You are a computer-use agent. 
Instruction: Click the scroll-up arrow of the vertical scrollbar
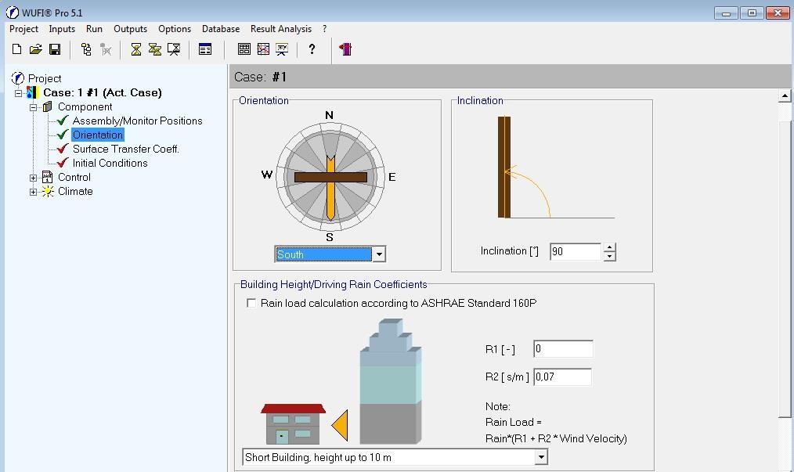tap(785, 95)
